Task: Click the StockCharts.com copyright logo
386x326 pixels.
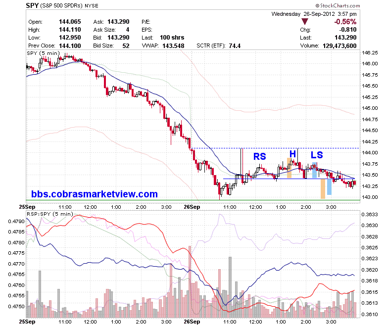Action: click(x=338, y=5)
